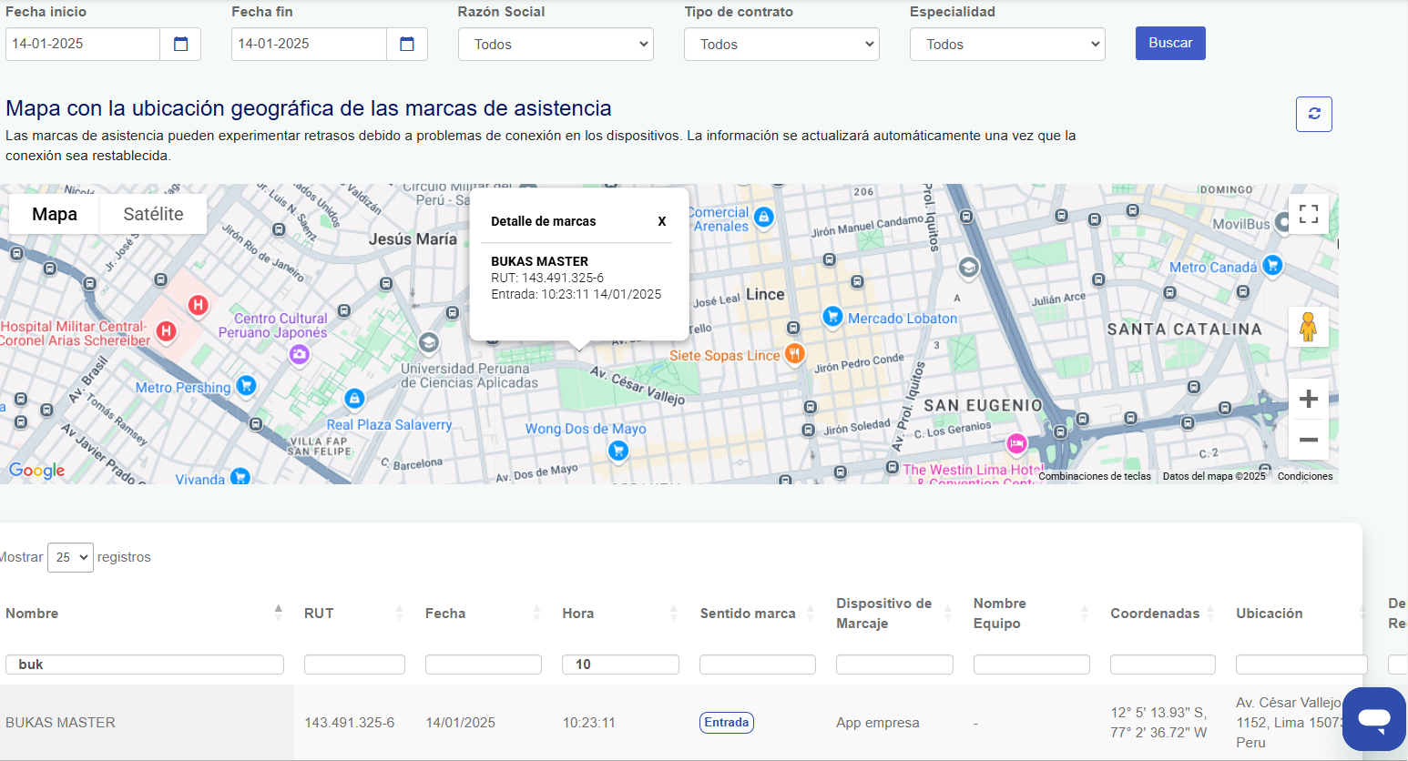Zoom out on the map
Viewport: 1408px width, 761px height.
(x=1308, y=440)
